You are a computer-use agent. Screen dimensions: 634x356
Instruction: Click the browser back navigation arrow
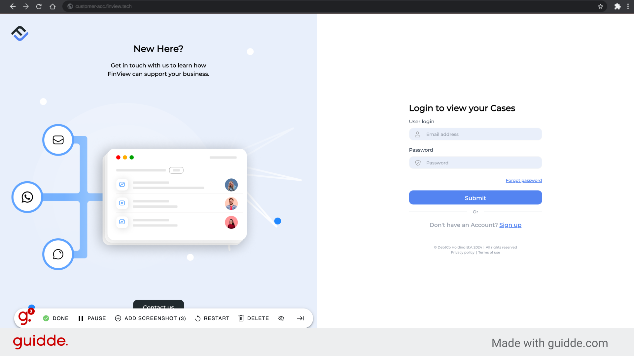[12, 6]
